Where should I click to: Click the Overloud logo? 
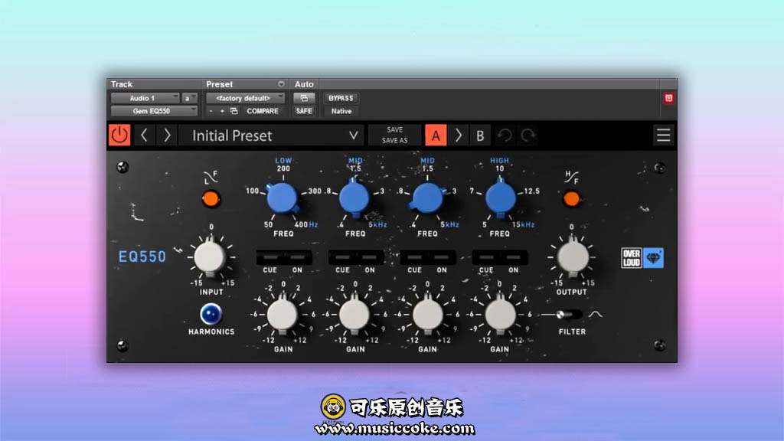(x=632, y=258)
